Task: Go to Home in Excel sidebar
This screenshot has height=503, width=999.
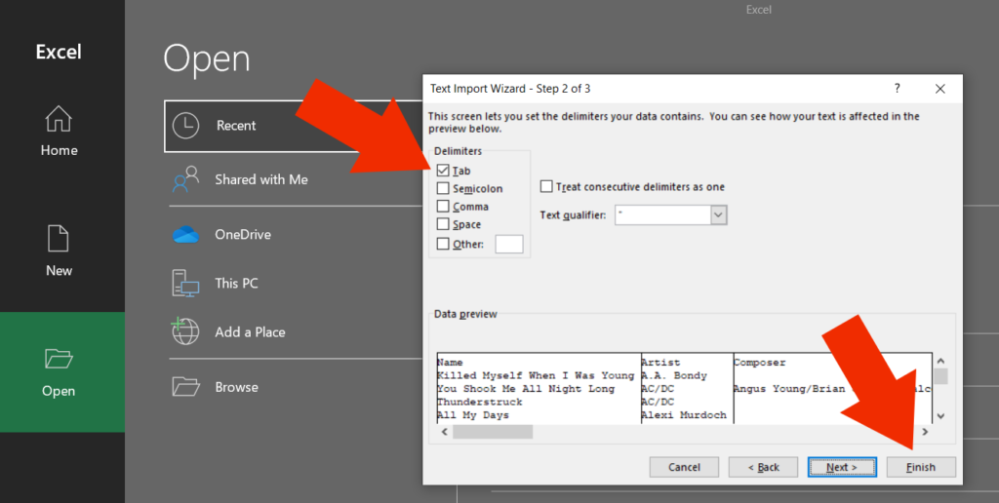Action: click(59, 132)
